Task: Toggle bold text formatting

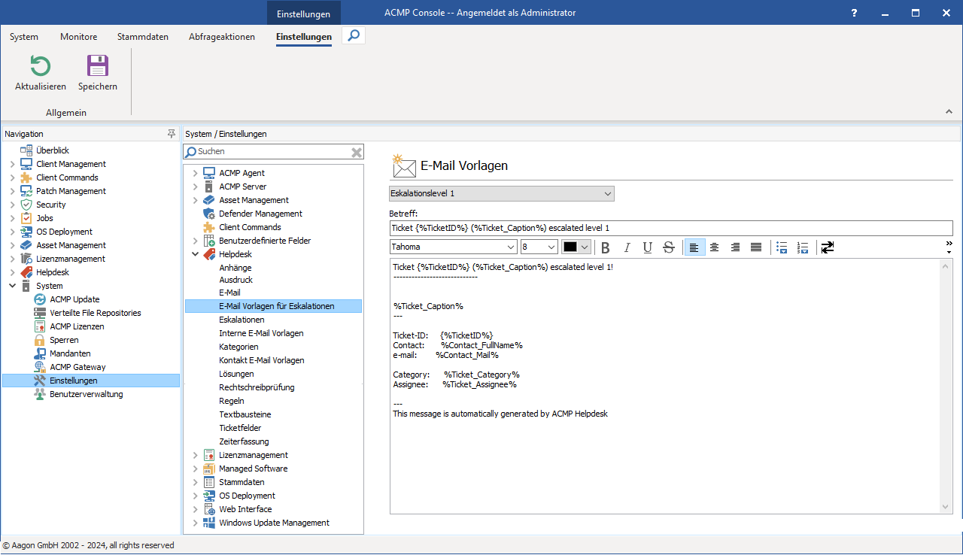Action: [606, 247]
